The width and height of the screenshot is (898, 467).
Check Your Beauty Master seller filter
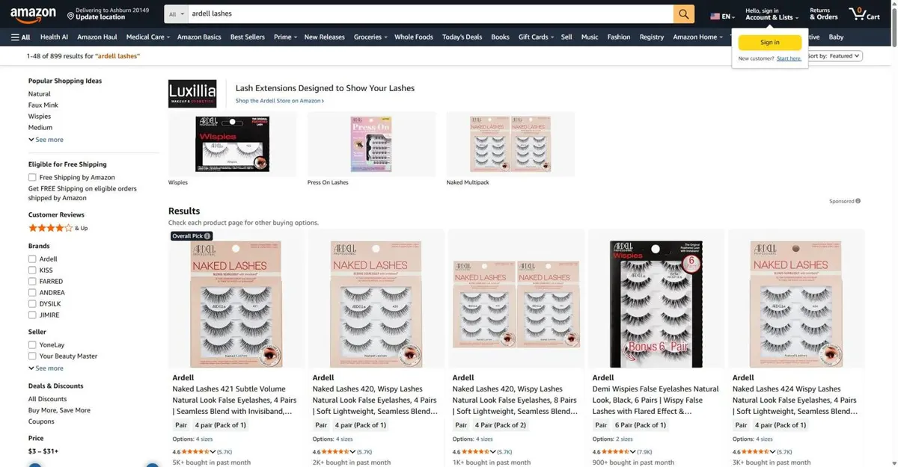(32, 356)
